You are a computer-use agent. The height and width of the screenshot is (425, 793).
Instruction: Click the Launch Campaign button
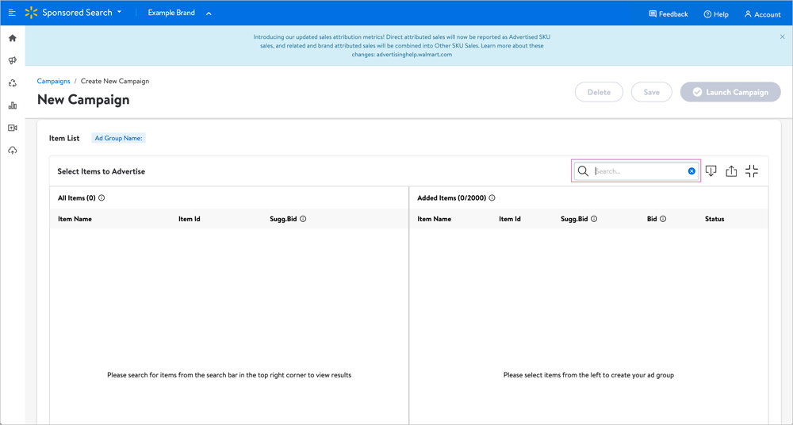[730, 92]
